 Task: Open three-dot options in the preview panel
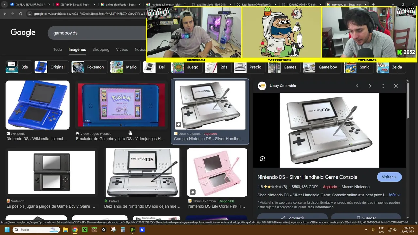coord(383,86)
